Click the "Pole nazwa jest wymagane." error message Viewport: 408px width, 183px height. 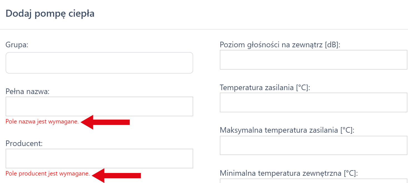pyautogui.click(x=42, y=122)
